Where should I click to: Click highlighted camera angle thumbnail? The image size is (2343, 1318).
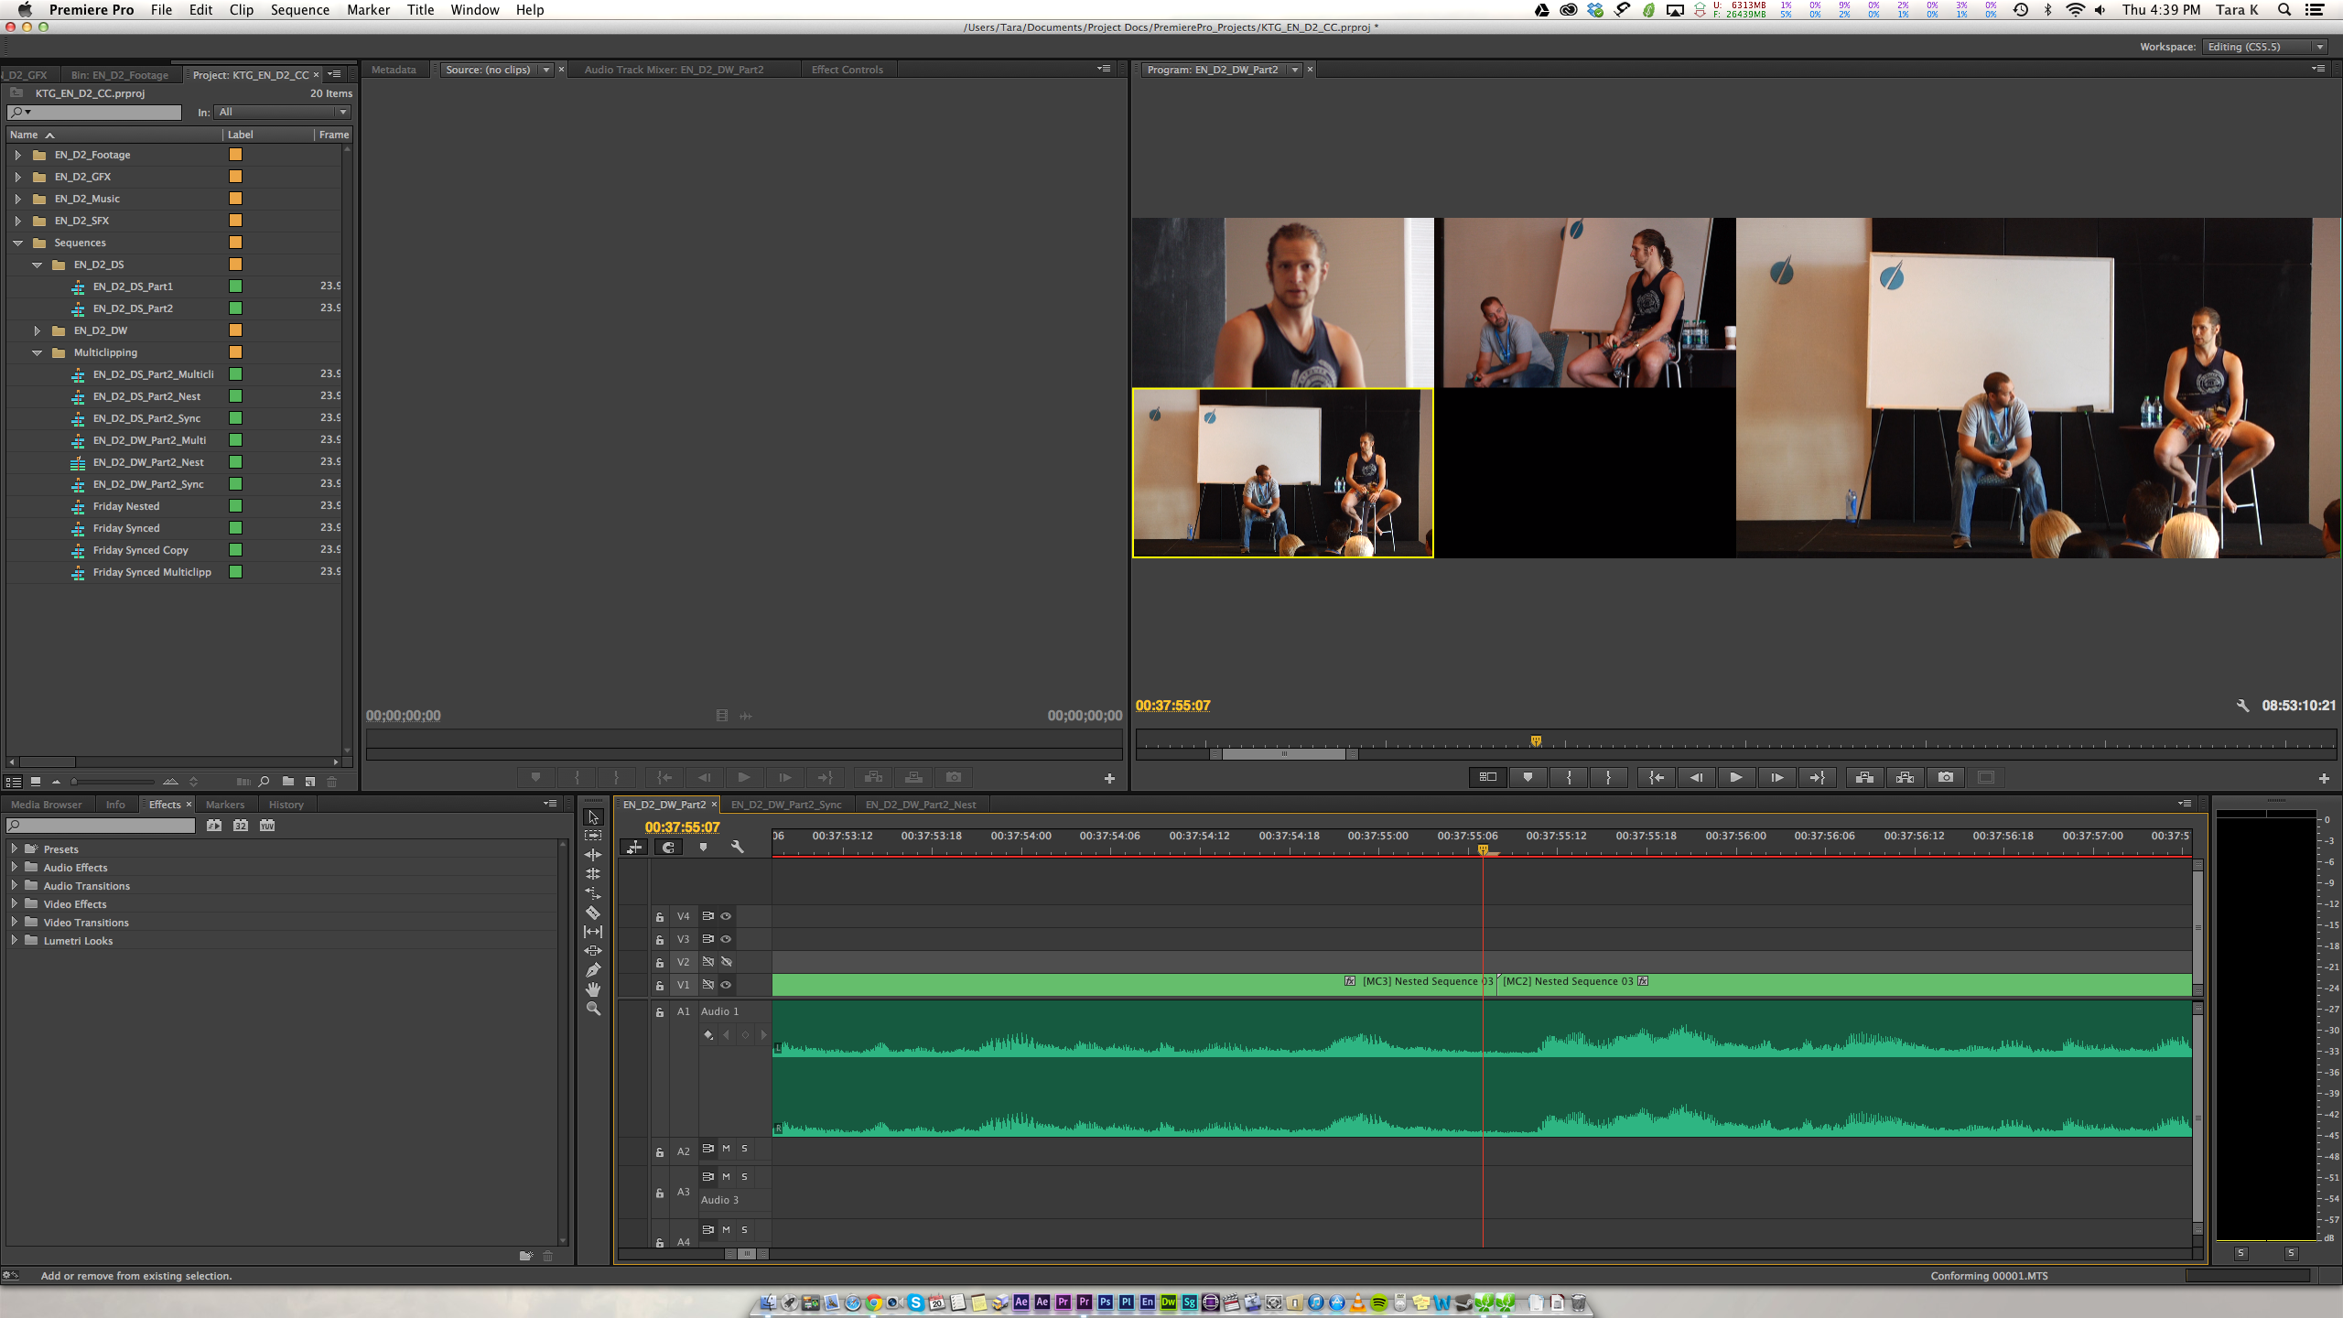(x=1282, y=473)
